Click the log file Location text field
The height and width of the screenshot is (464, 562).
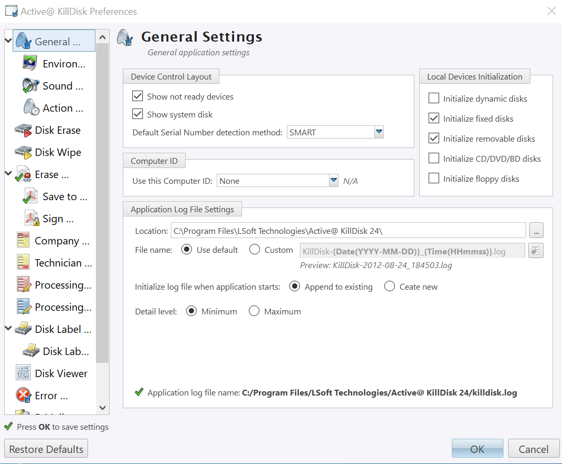(x=348, y=231)
